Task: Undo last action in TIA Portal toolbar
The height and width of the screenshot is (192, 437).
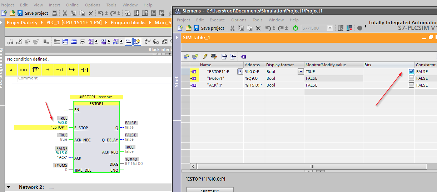Action: 100,13
